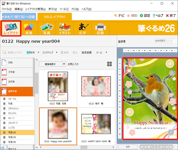Select the 白紙 blank page category

[x=17, y=62]
